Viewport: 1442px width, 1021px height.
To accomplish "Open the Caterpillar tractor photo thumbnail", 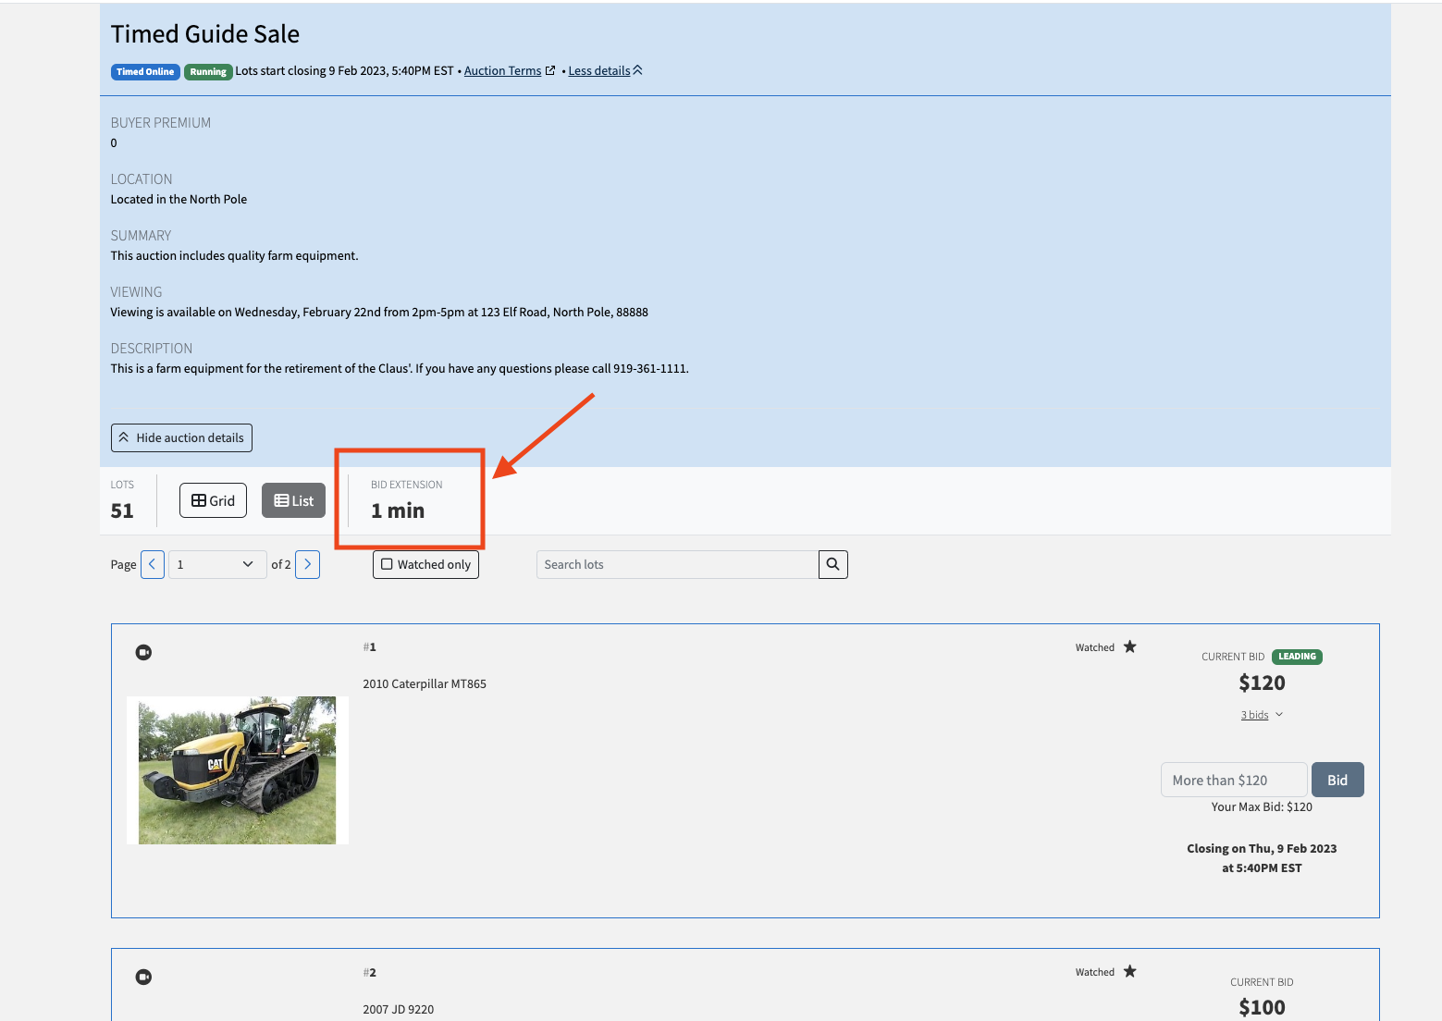I will (237, 769).
